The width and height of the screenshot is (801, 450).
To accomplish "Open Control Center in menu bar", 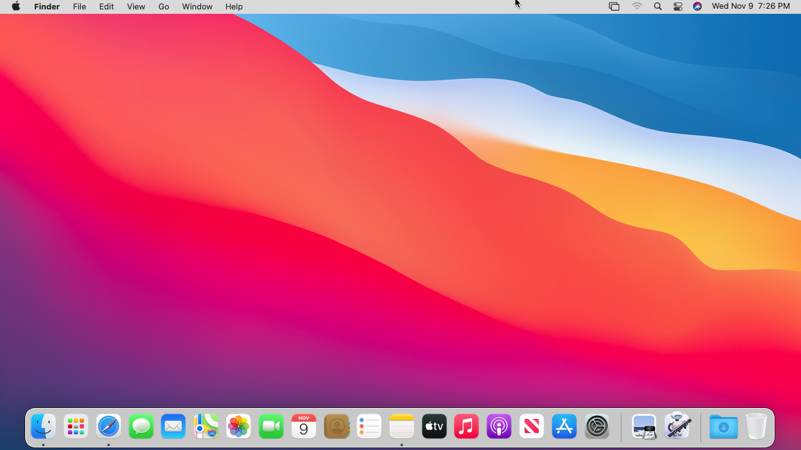I will click(678, 6).
